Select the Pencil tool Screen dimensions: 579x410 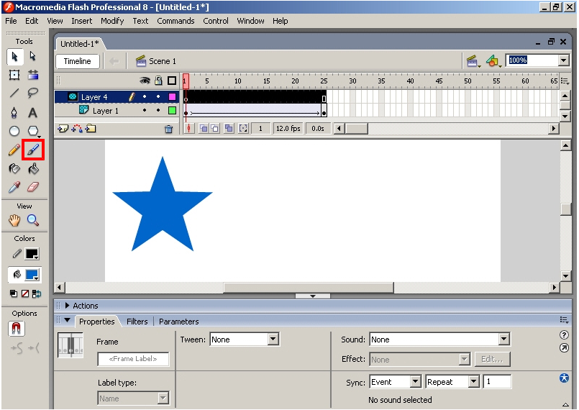point(14,150)
